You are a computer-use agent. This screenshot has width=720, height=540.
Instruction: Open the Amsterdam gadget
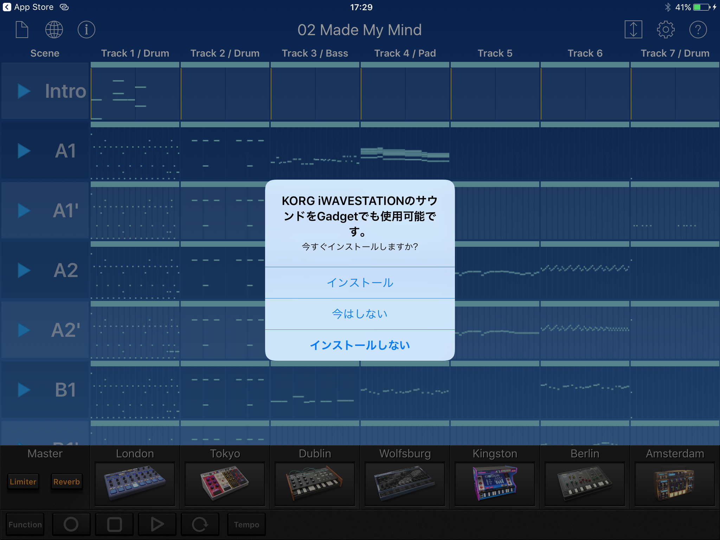pos(675,484)
